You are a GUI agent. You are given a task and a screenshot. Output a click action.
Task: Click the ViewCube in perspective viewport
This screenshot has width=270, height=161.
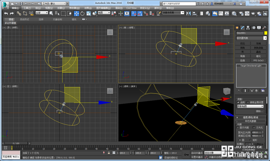pos(226,91)
